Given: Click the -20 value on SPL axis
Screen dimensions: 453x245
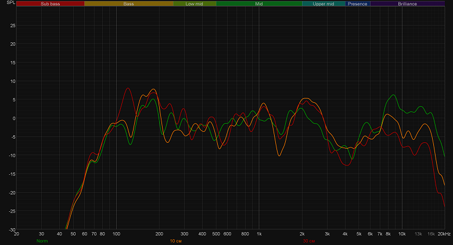Looking at the screenshot, I should [x=12, y=193].
